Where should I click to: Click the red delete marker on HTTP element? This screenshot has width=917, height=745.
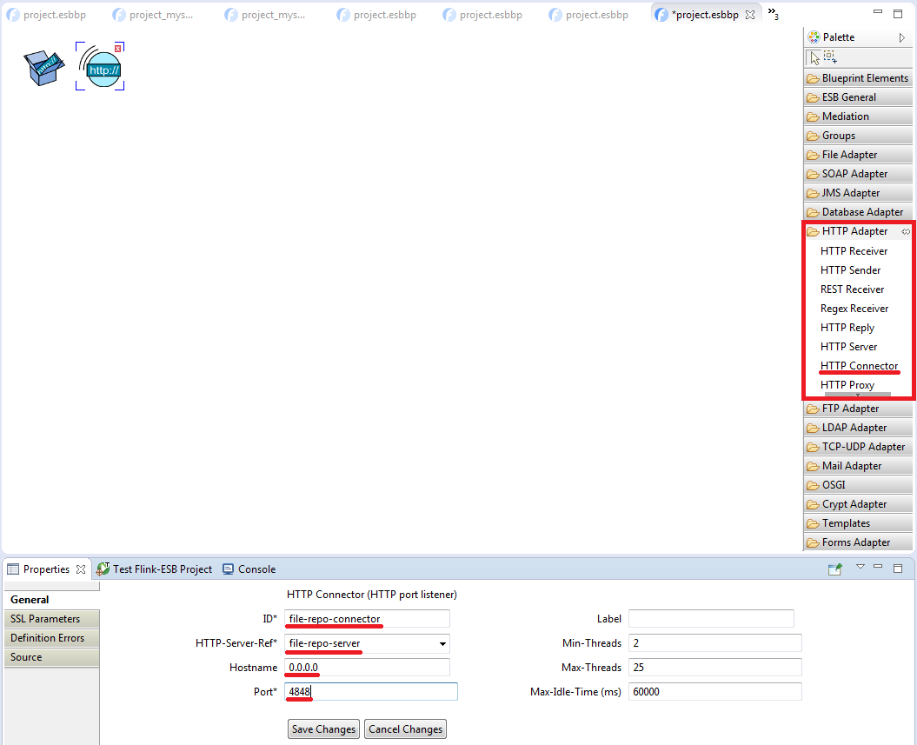click(118, 49)
